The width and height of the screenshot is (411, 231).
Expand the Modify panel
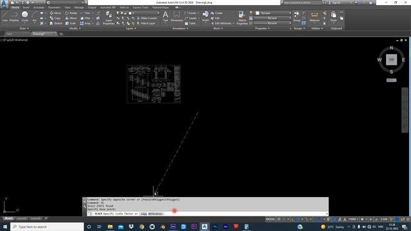pos(75,28)
